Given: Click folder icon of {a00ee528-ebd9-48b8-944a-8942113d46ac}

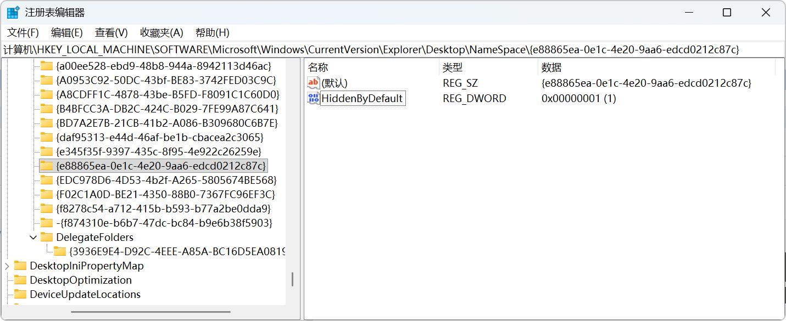Looking at the screenshot, I should 47,66.
